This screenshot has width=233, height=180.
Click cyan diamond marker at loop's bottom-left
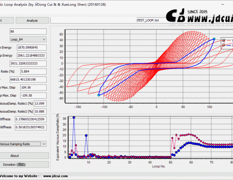pyautogui.click(x=99, y=95)
